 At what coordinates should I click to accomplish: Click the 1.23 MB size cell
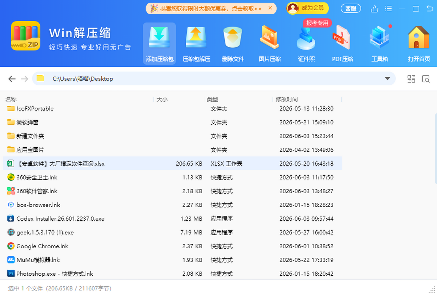[192, 219]
